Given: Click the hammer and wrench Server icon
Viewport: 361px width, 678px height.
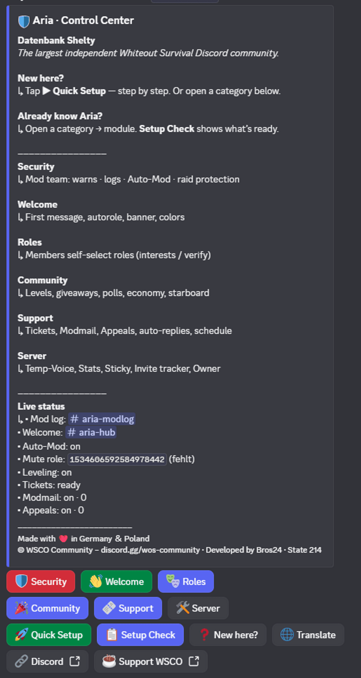Looking at the screenshot, I should pyautogui.click(x=182, y=608).
